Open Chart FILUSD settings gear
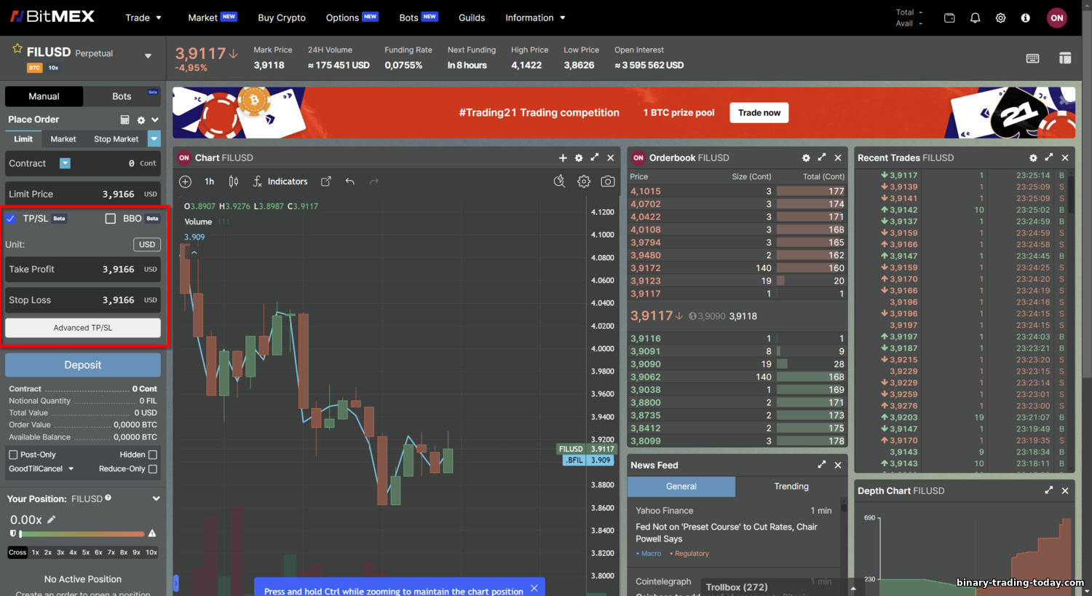Screen dimensions: 1092x596 tap(579, 158)
